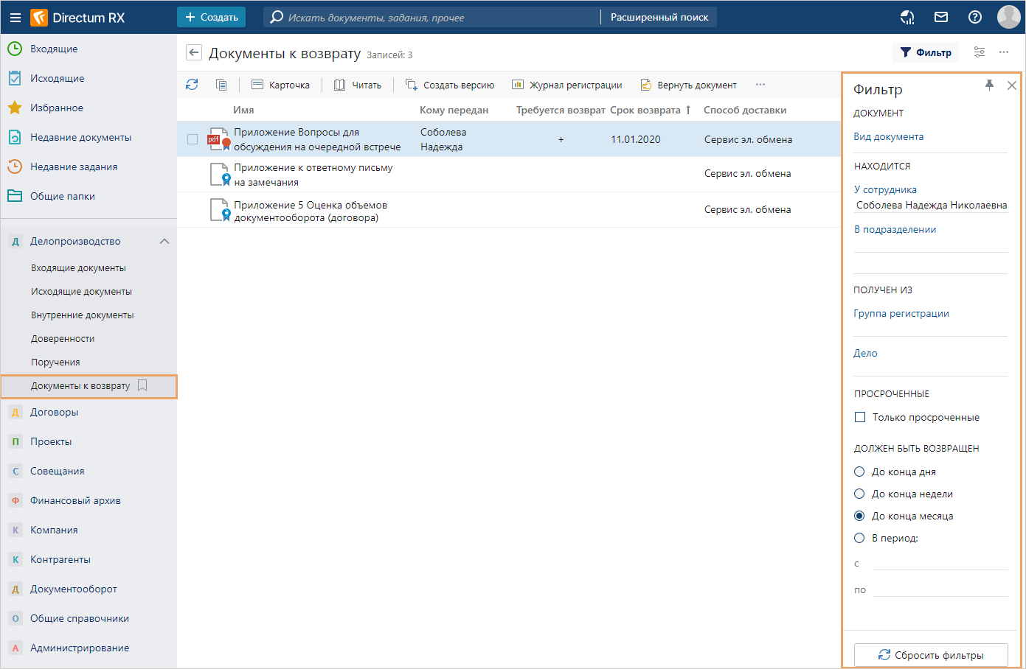Viewport: 1026px width, 669px height.
Task: Click the Сбросить фильтры button
Action: [x=931, y=655]
